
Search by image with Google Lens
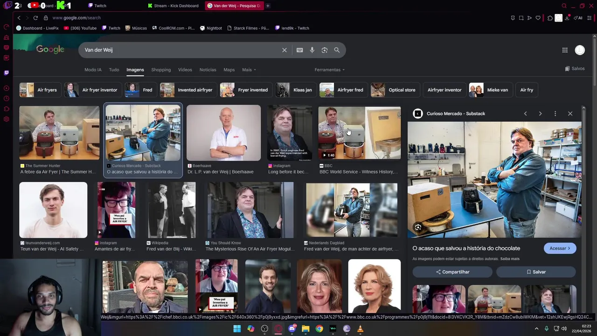tap(325, 50)
